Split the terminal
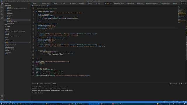Viewport: 187px width, 105px height. click(x=180, y=84)
